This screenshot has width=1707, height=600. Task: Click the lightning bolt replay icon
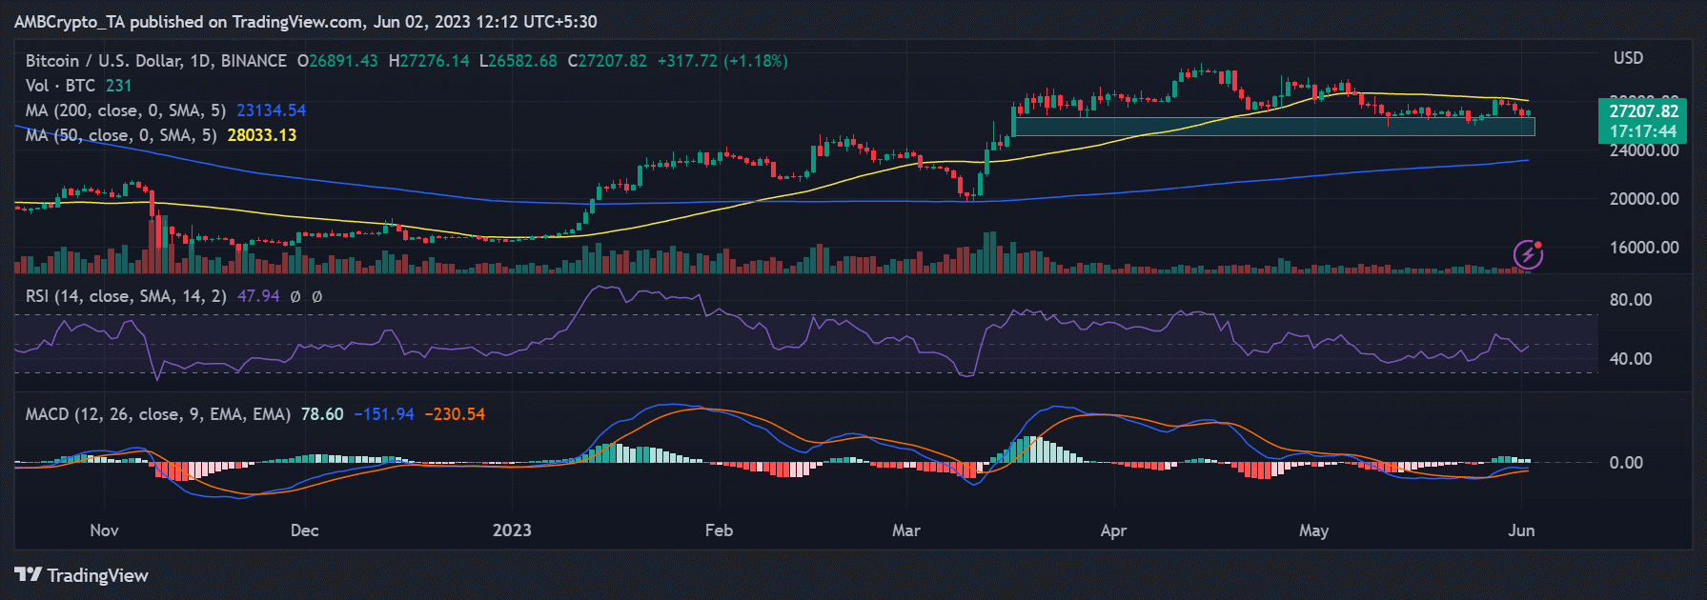point(1528,254)
